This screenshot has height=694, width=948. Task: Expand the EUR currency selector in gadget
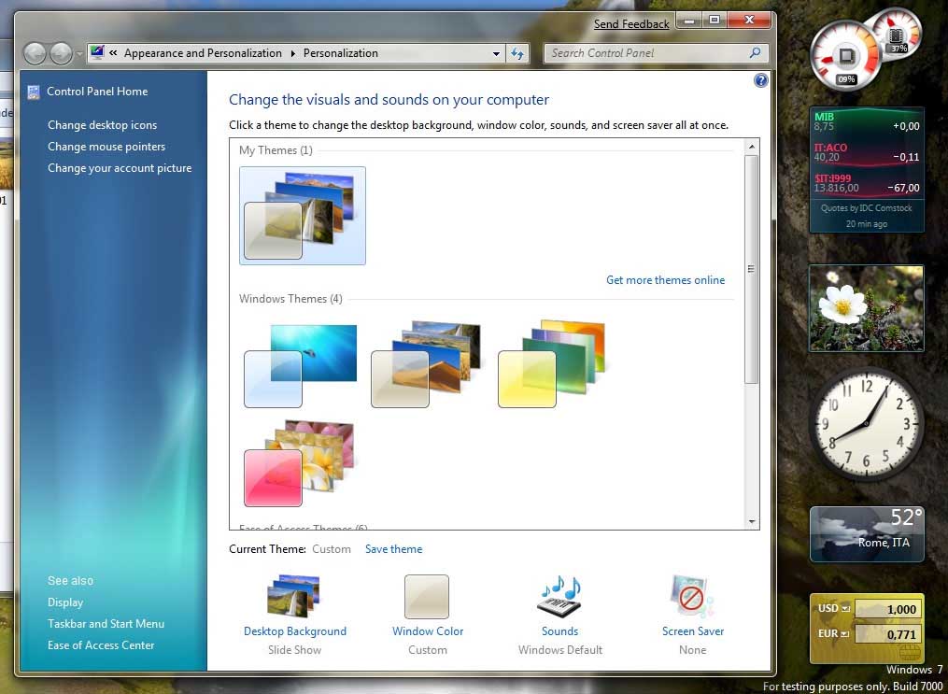click(x=844, y=634)
